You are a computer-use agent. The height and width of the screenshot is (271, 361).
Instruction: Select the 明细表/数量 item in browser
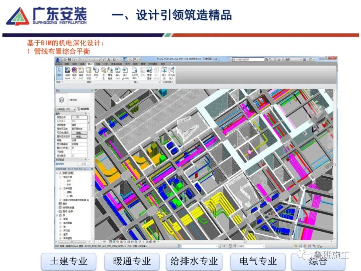click(69, 208)
